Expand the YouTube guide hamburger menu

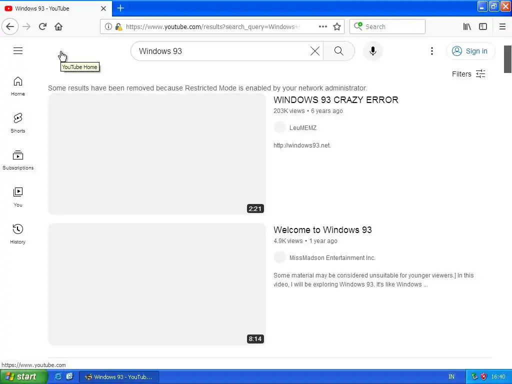point(18,50)
